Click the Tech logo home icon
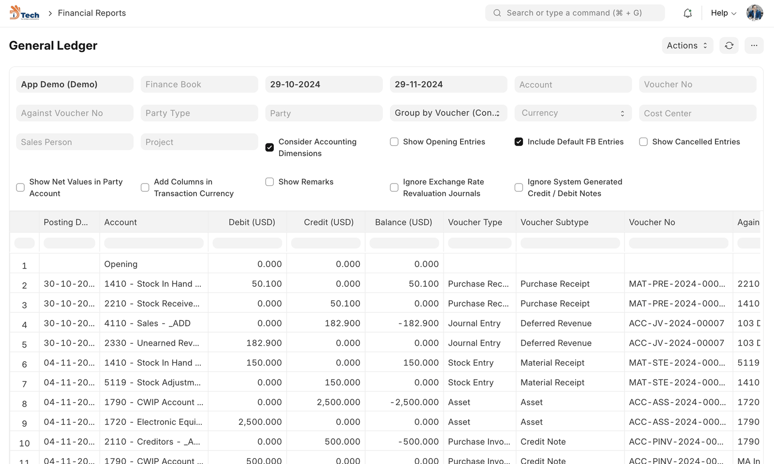This screenshot has width=774, height=464. 24,13
